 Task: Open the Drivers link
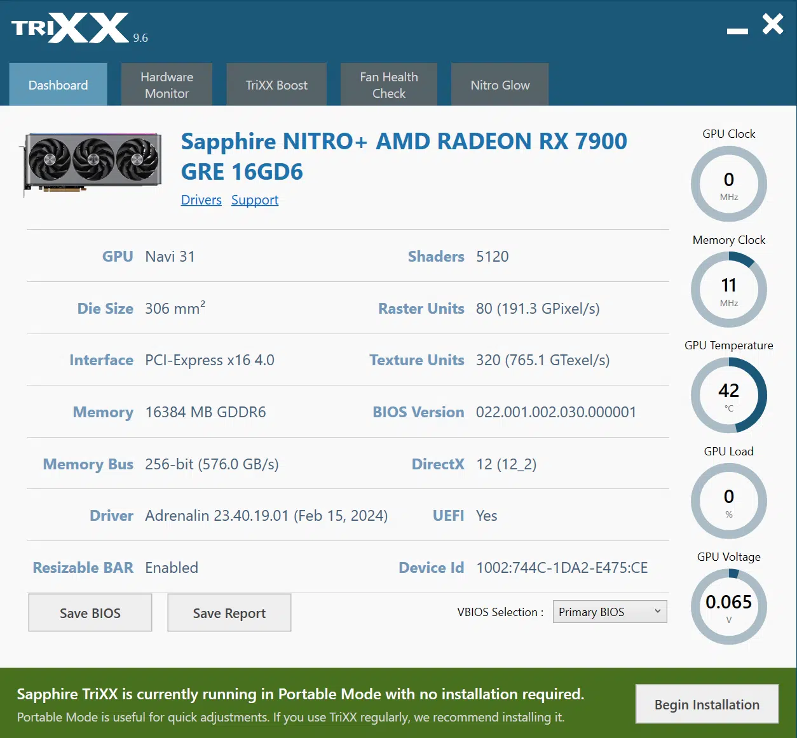coord(201,200)
